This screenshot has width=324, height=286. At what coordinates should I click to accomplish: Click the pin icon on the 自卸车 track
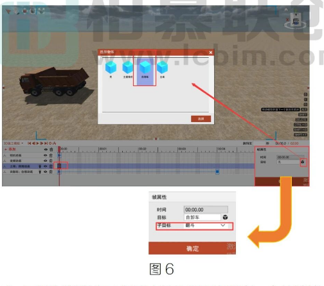40,172
